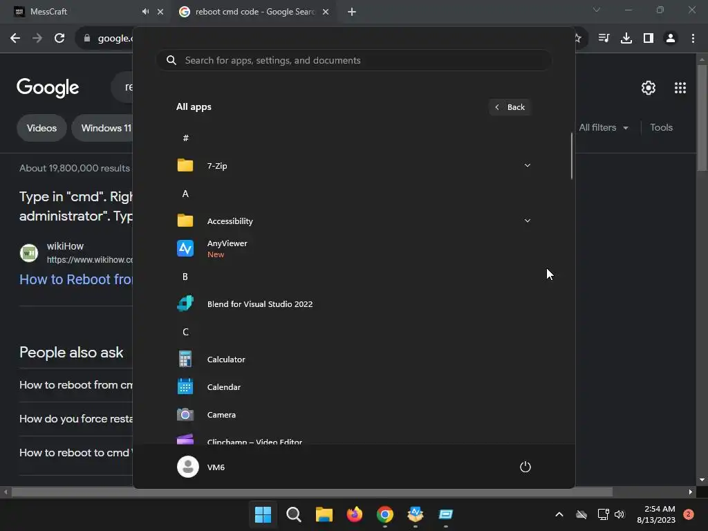Select the Windows 11 filter chip

(104, 128)
